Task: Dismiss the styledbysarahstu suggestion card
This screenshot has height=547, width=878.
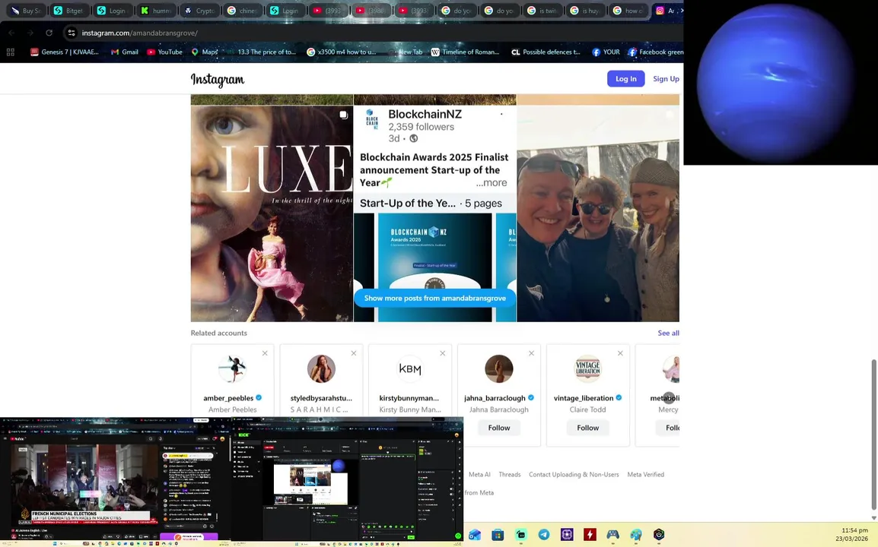Action: point(354,353)
